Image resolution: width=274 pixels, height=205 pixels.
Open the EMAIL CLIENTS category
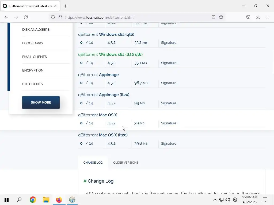(x=35, y=57)
